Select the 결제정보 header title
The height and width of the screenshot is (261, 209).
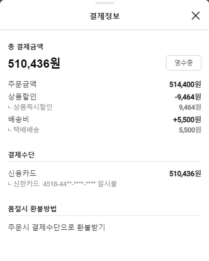[x=104, y=16]
